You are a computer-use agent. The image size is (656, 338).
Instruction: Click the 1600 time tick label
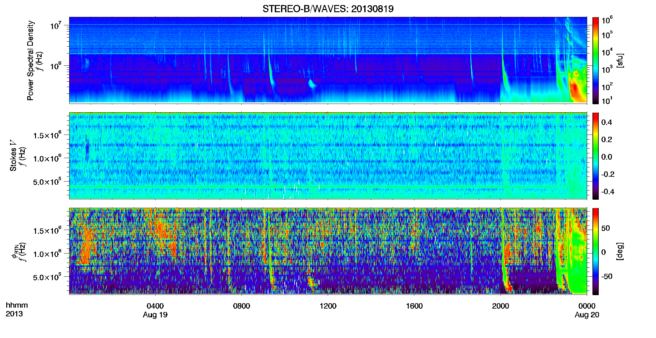[414, 306]
